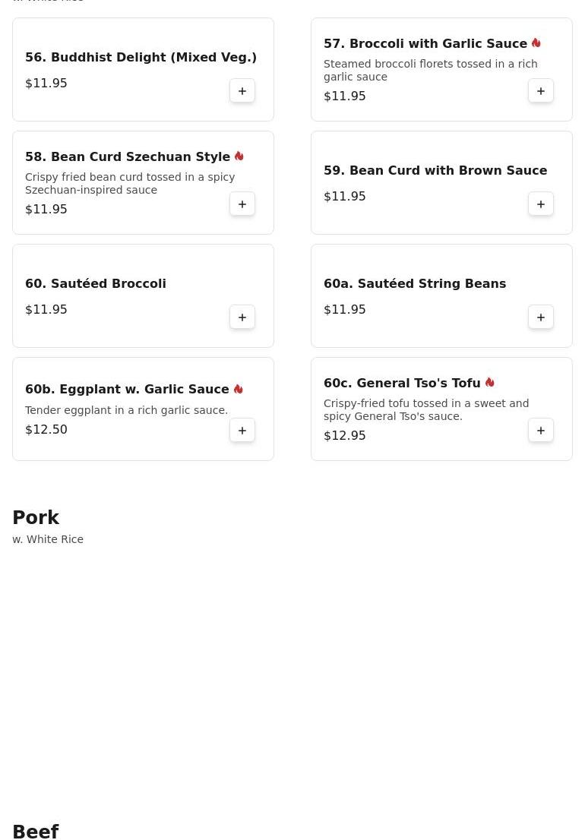Screen dimensions: 585x840
Task: Open the 56. Buddhist Delight item title
Action: [141, 57]
